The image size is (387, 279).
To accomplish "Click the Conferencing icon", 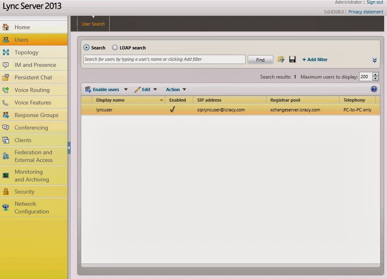I will pos(6,128).
